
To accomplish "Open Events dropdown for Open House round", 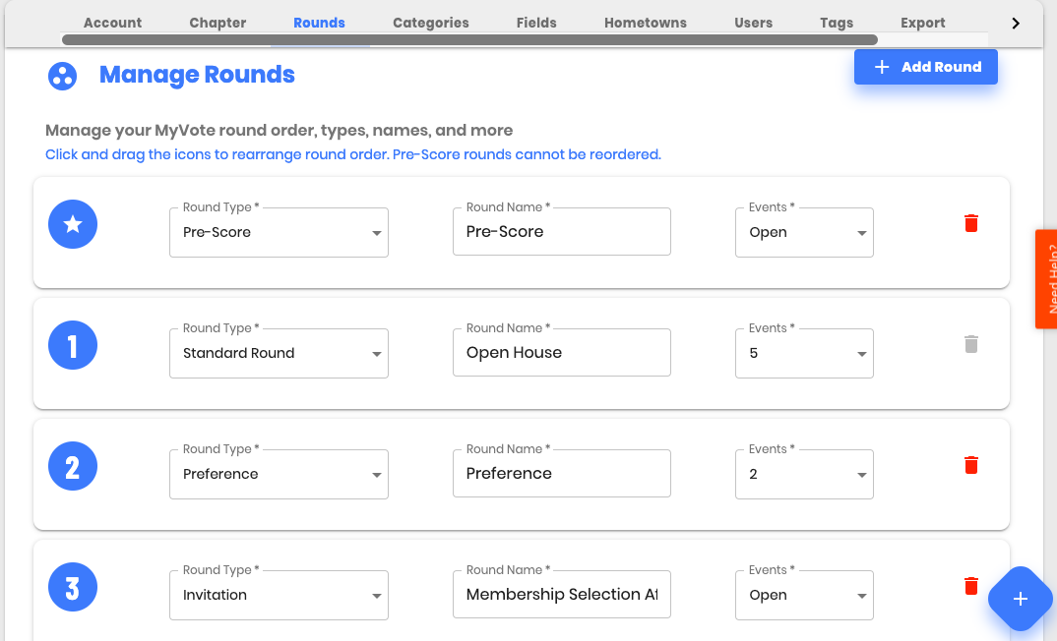I will 804,354.
